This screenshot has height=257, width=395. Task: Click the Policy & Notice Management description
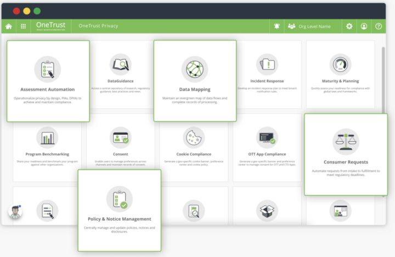click(x=120, y=230)
